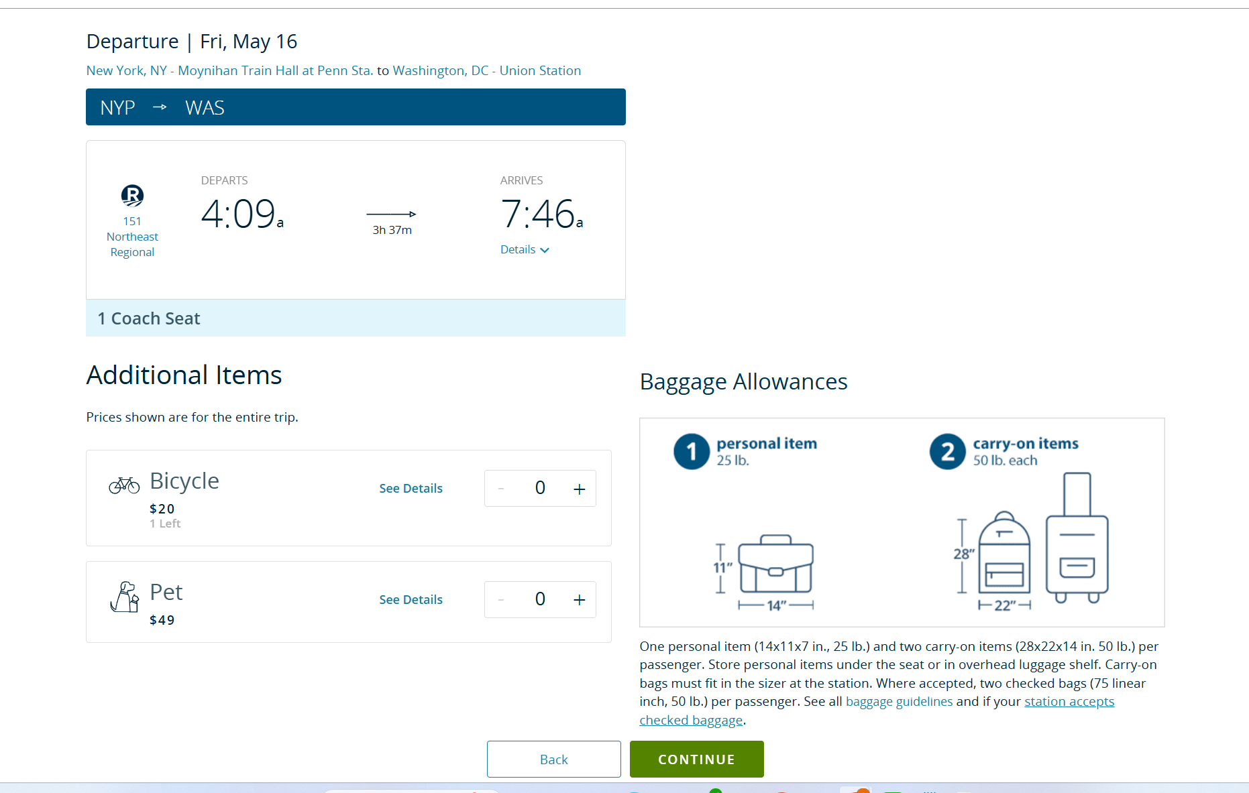Decrease bicycle quantity with minus button

(x=501, y=489)
